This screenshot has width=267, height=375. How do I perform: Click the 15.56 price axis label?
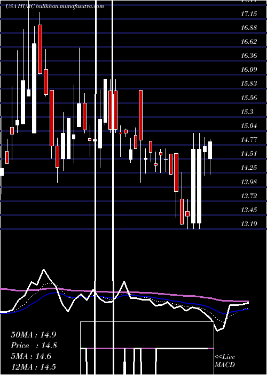coord(249,98)
